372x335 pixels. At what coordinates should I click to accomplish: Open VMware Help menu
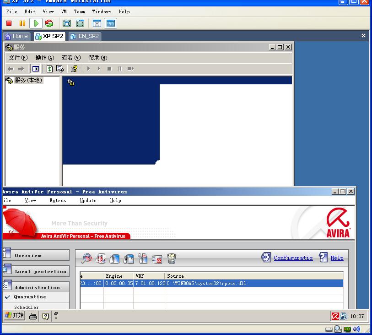point(124,11)
